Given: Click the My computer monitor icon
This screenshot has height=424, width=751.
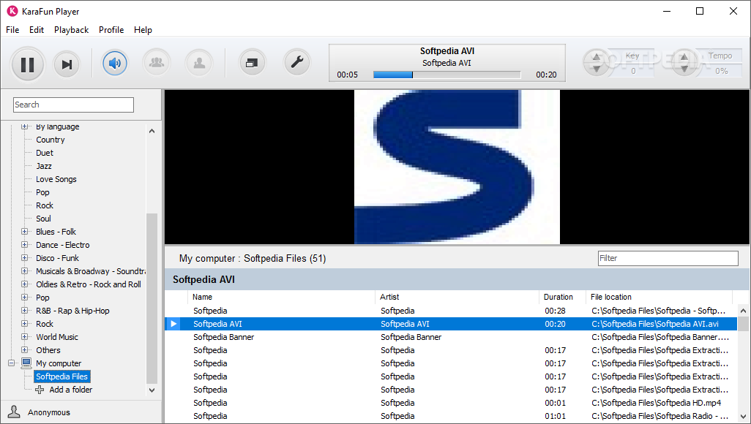Looking at the screenshot, I should 26,363.
